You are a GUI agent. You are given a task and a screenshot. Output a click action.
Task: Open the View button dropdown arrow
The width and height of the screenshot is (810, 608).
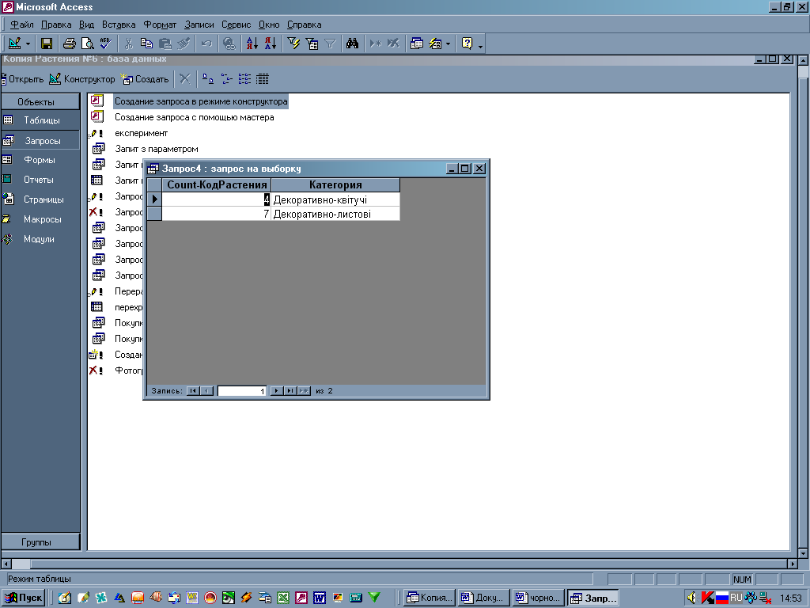(x=28, y=44)
